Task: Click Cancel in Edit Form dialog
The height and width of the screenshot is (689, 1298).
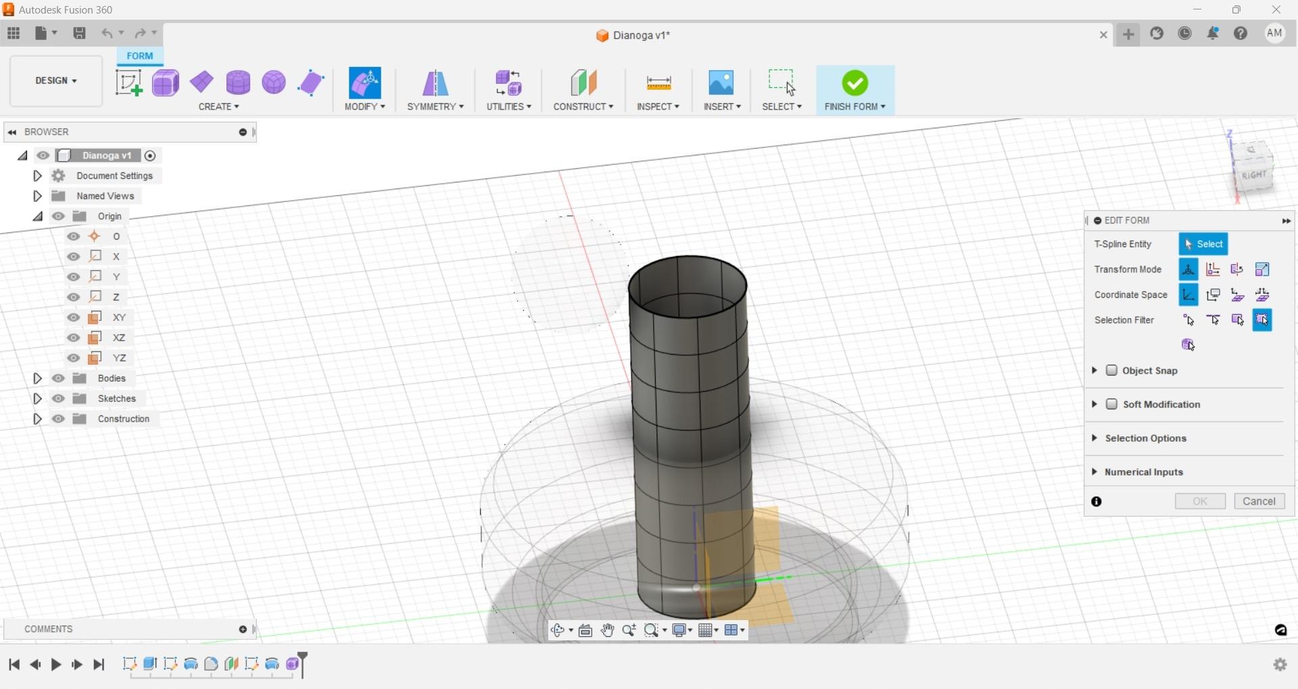Action: pyautogui.click(x=1259, y=501)
